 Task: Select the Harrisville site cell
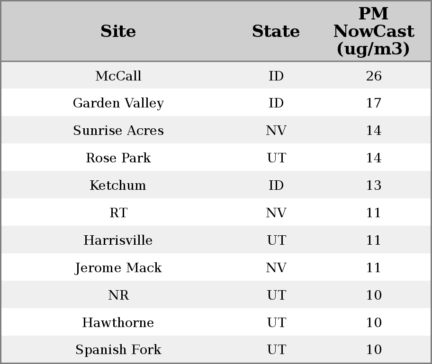tap(118, 240)
